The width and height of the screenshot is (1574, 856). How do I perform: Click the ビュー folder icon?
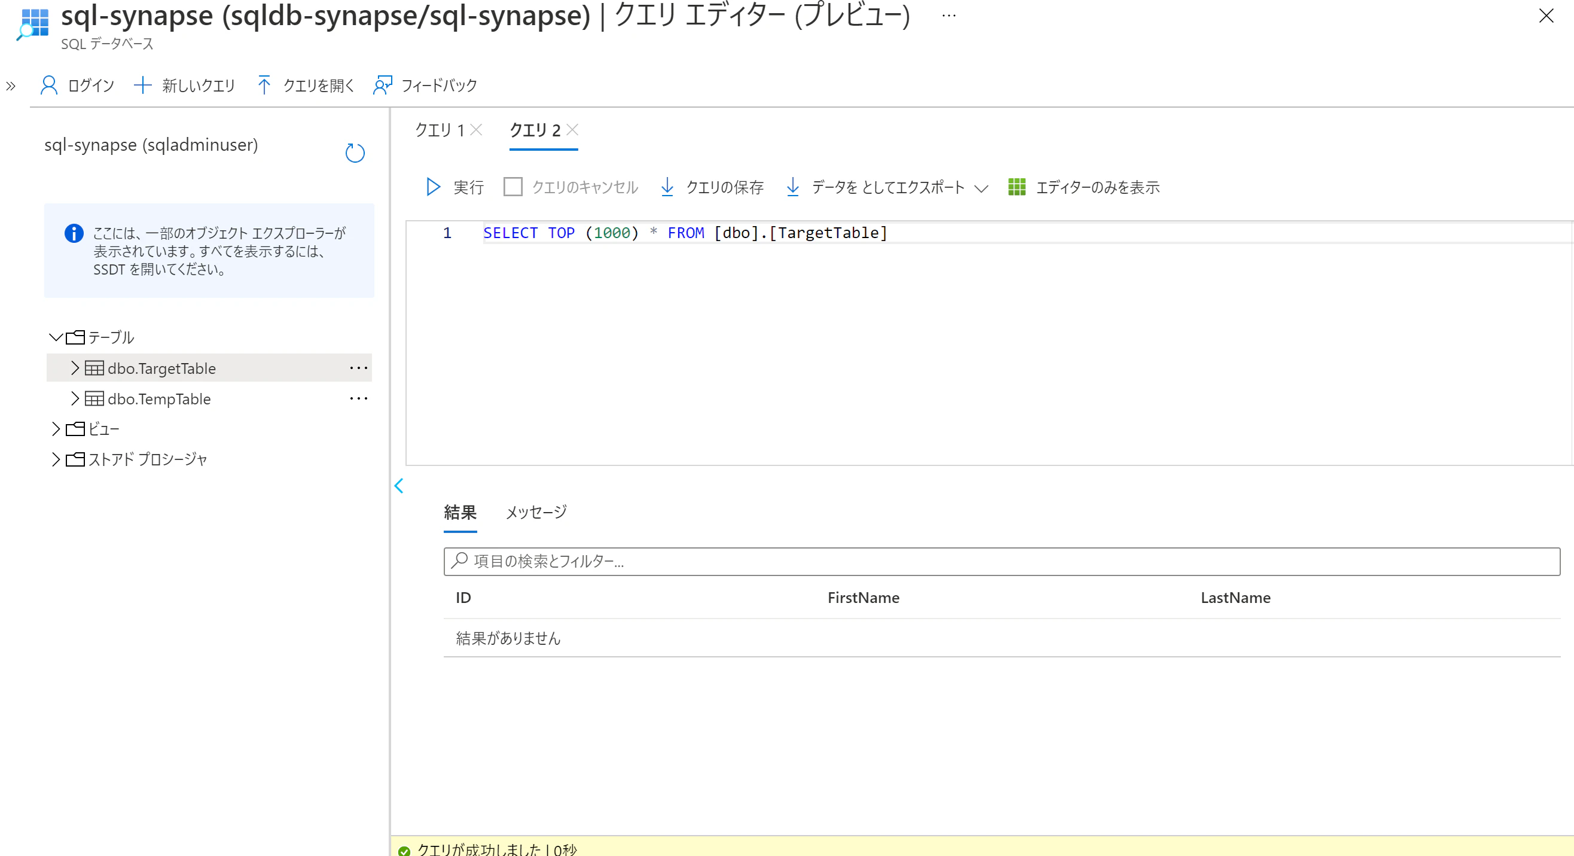tap(75, 429)
